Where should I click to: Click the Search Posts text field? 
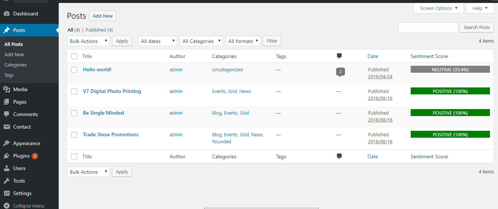[x=428, y=27]
